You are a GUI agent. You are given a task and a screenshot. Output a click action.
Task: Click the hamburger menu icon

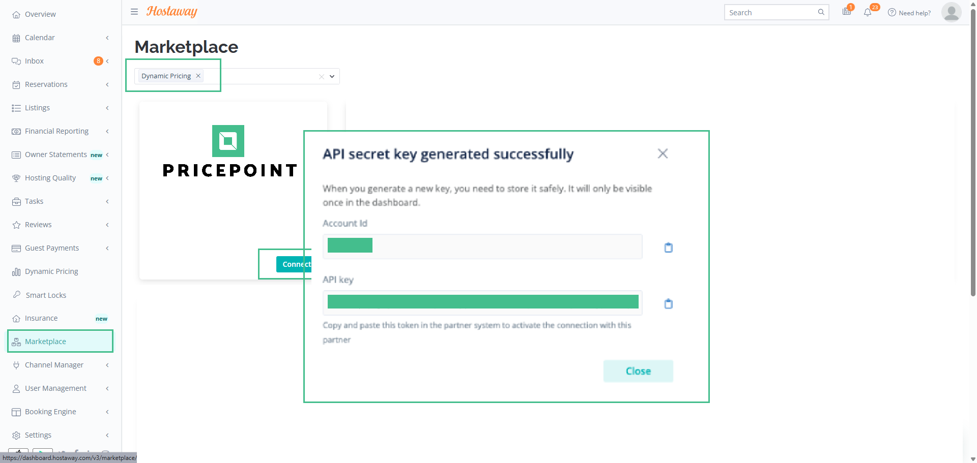click(x=134, y=12)
